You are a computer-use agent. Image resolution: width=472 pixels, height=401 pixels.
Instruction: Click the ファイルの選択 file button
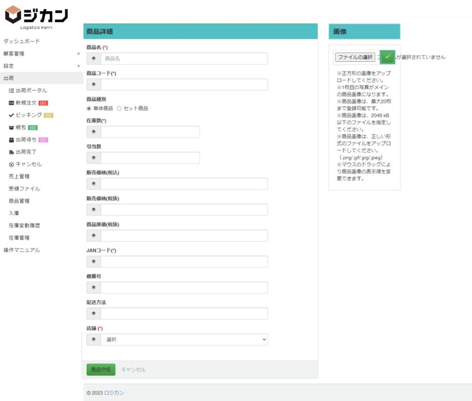coord(355,57)
